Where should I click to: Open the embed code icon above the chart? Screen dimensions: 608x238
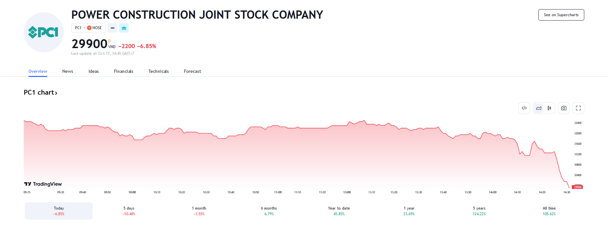(x=524, y=108)
